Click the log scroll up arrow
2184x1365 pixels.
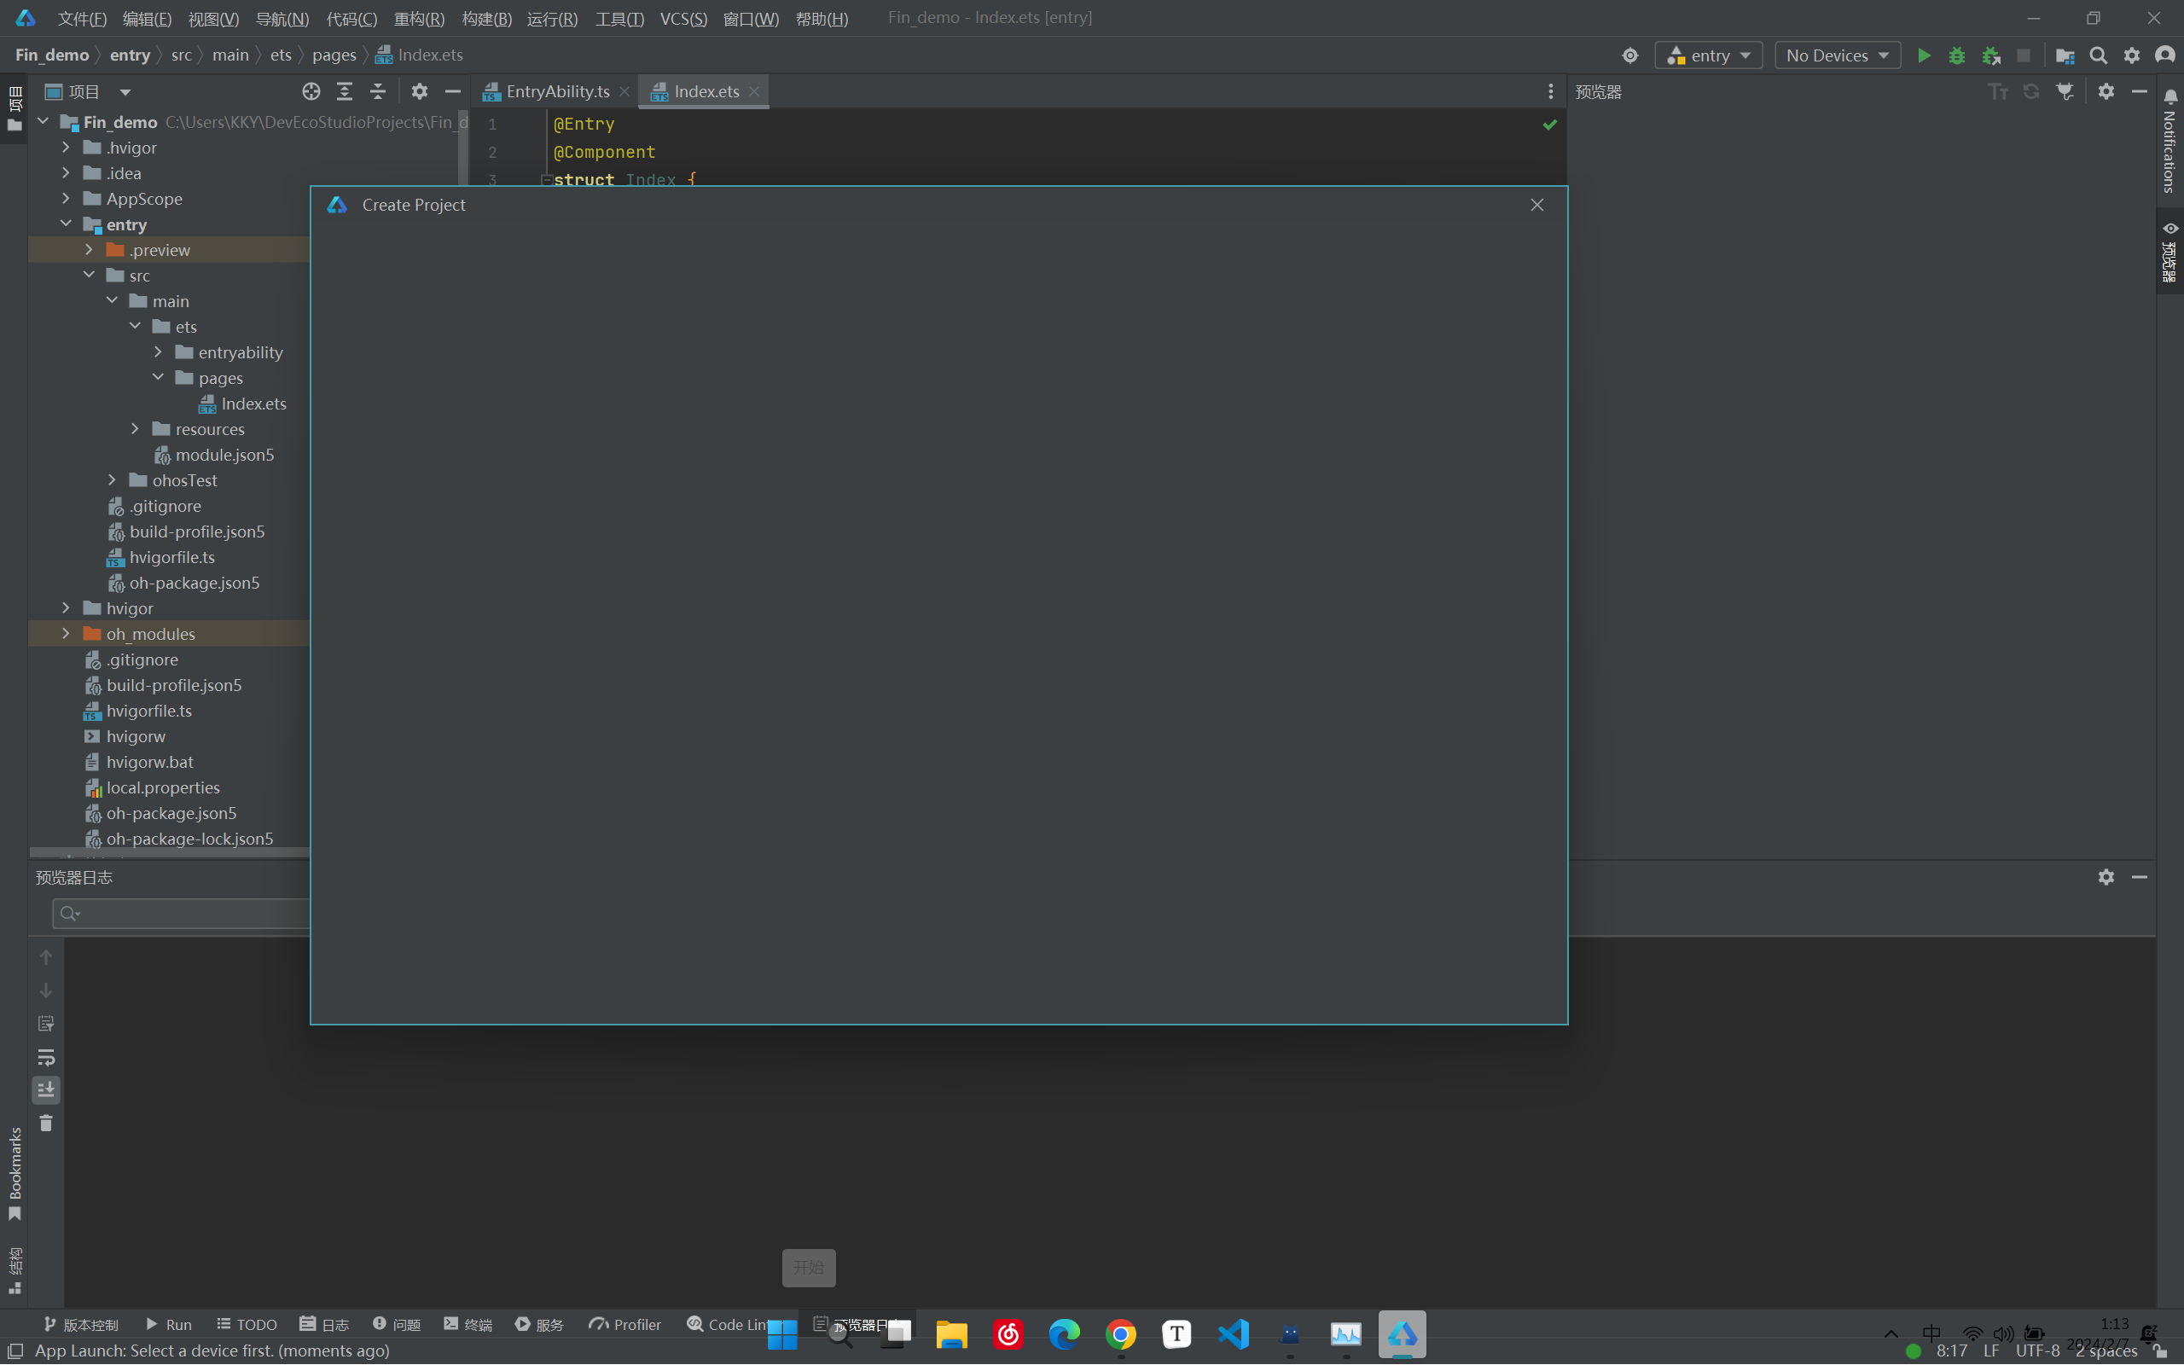click(46, 957)
